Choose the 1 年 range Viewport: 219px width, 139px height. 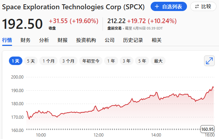[x=111, y=61]
